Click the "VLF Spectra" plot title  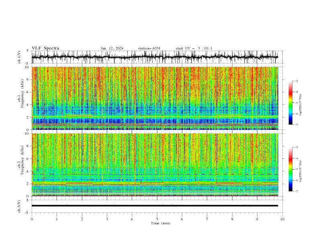45,48
